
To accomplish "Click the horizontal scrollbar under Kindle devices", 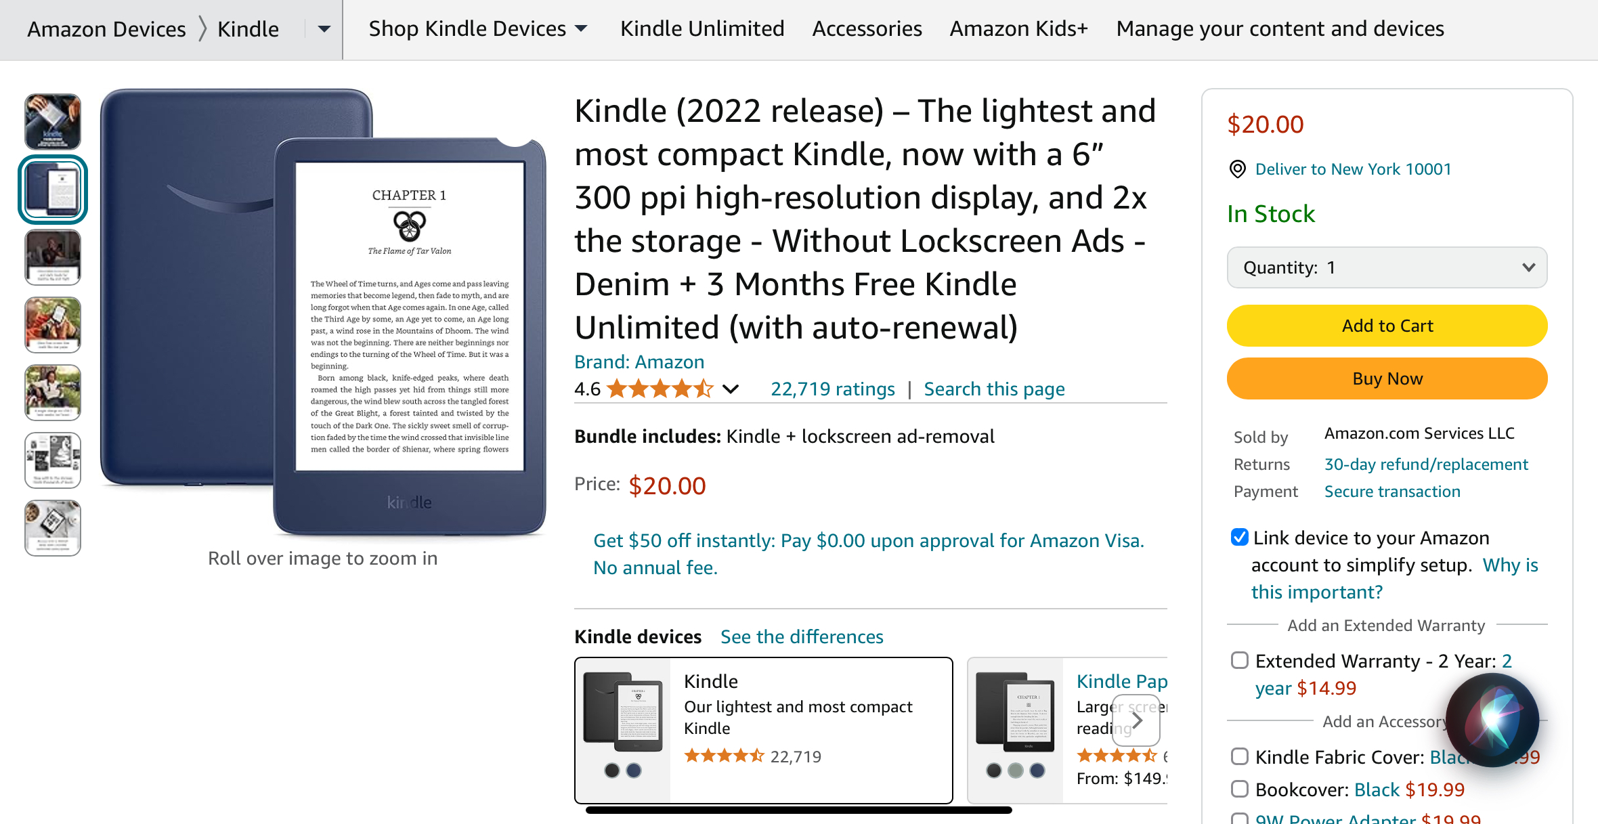I will [x=799, y=810].
